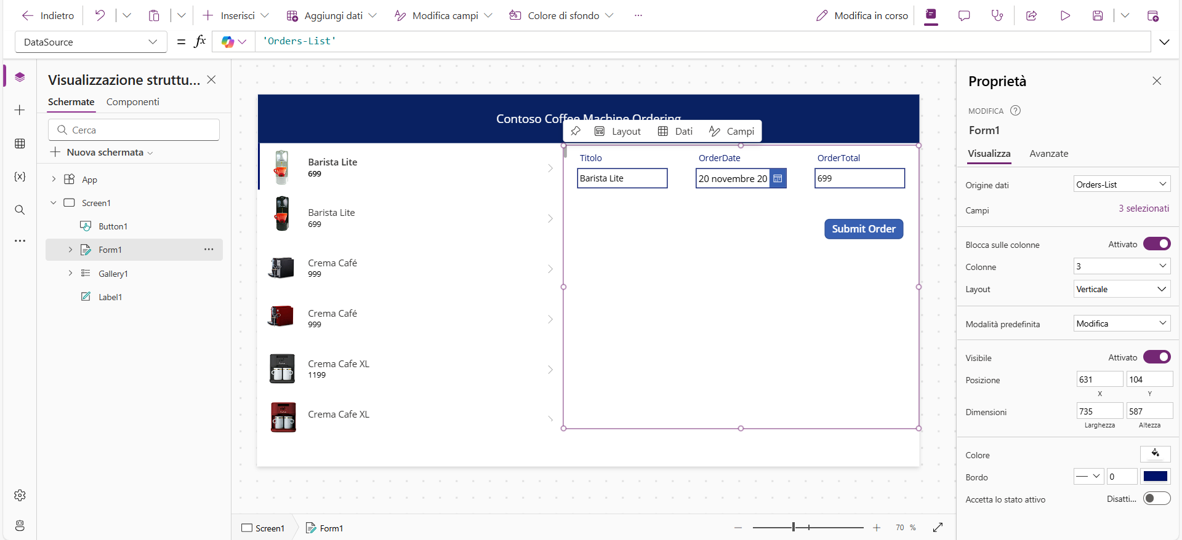
Task: Click the zoom slider handle
Action: tap(794, 527)
